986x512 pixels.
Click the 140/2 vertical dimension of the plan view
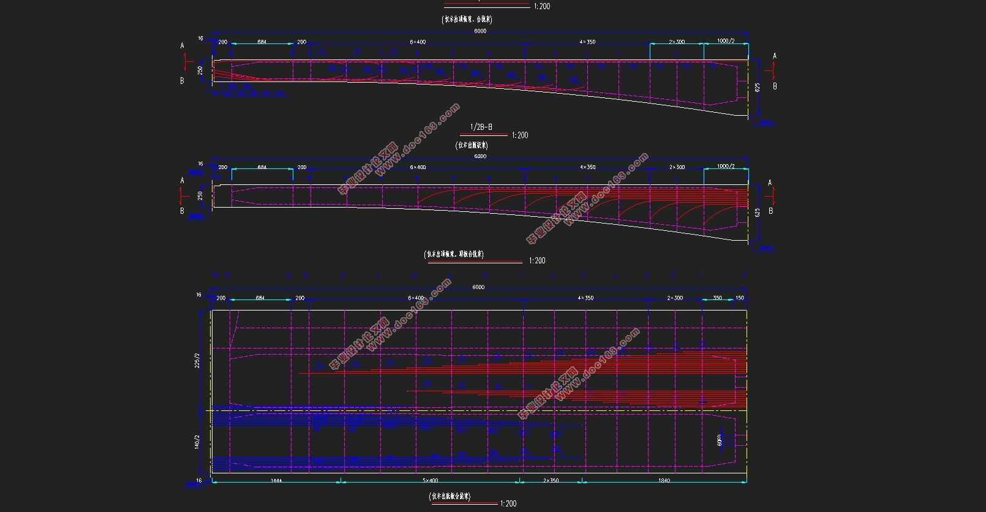[x=197, y=442]
